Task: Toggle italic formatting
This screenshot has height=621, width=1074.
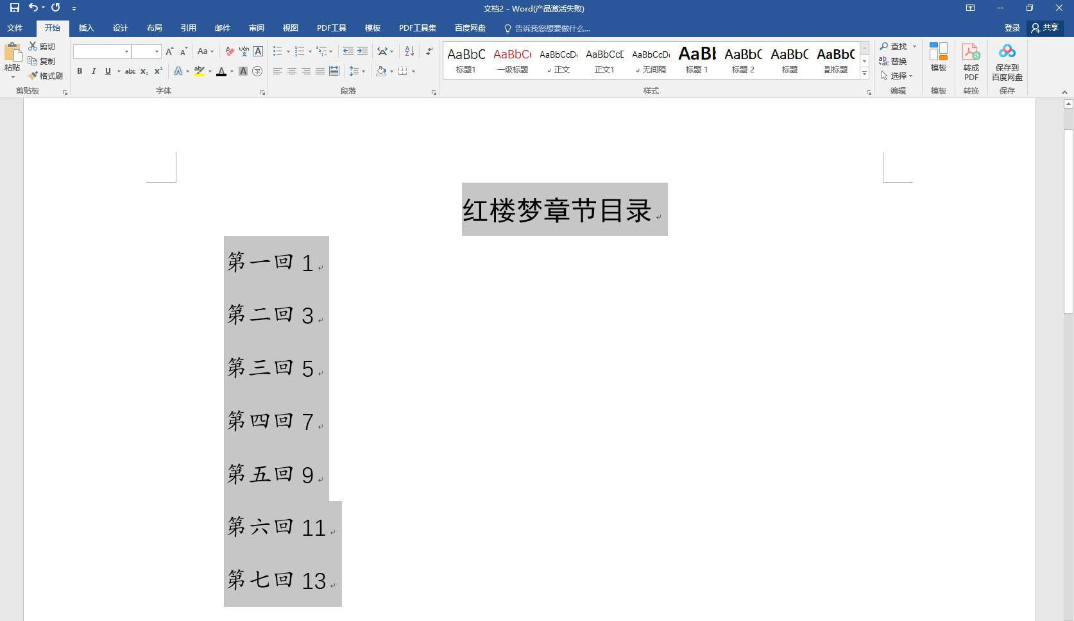Action: (x=94, y=71)
